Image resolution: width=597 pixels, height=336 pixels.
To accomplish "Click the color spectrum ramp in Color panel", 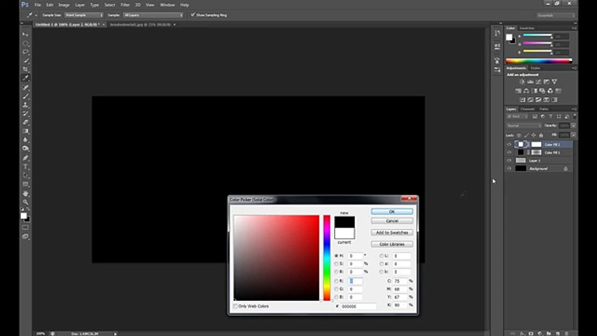I will [x=539, y=61].
